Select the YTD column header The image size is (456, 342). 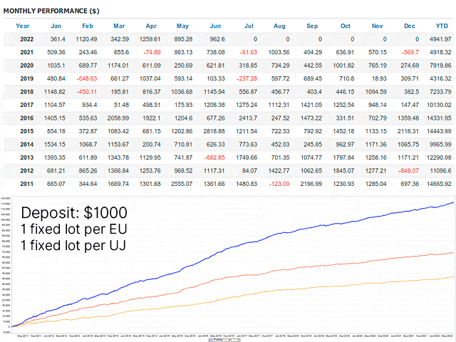coord(442,26)
